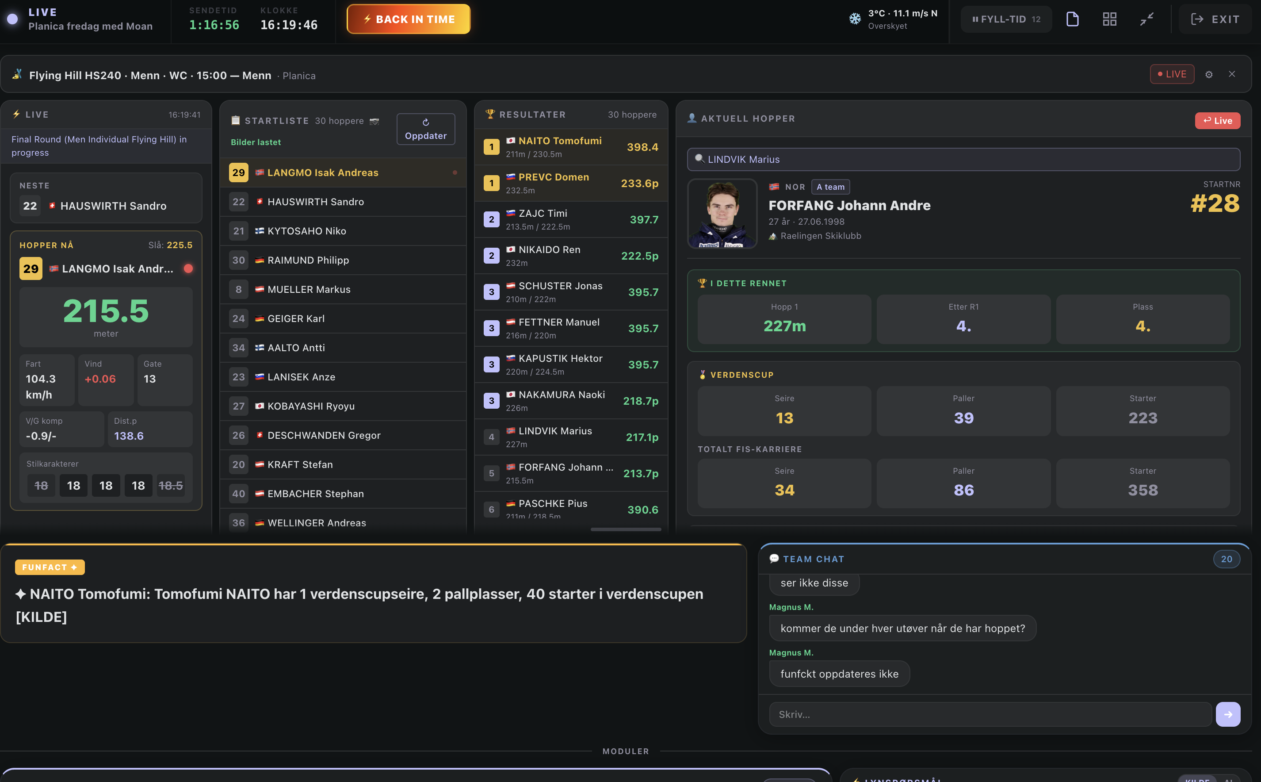Click the camera icon beside startliste count
This screenshot has height=782, width=1261.
coord(374,121)
